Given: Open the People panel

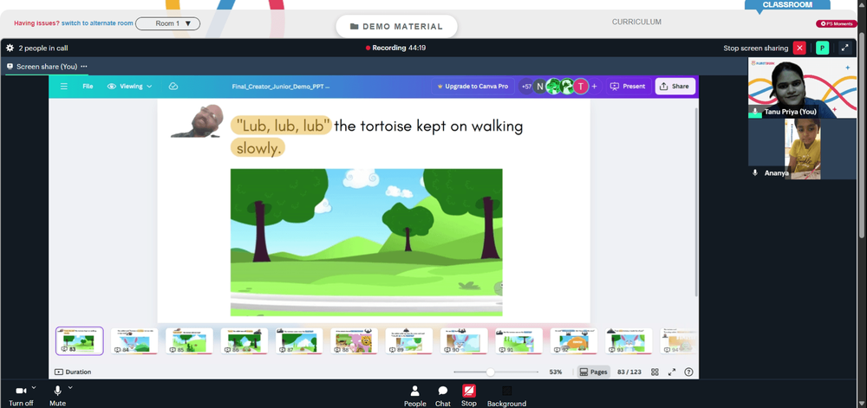Looking at the screenshot, I should 414,396.
